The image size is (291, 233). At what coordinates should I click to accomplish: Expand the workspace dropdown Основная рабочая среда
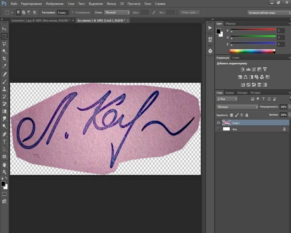pyautogui.click(x=268, y=12)
